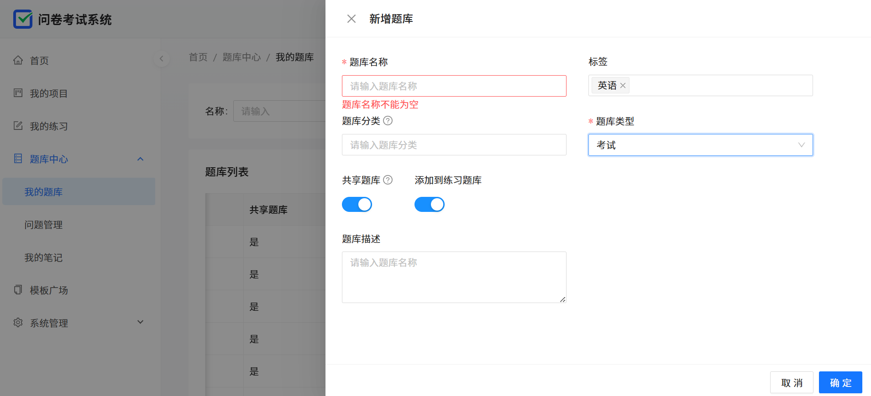871x396 pixels.
Task: Click into the 题库描述 textarea
Action: pos(454,278)
